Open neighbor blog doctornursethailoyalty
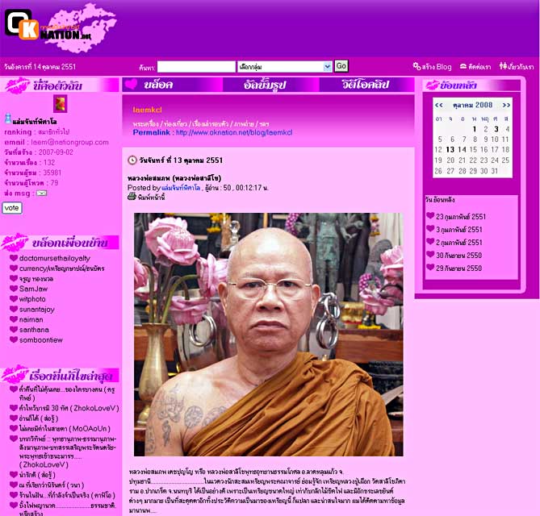This screenshot has width=540, height=516. 55,258
